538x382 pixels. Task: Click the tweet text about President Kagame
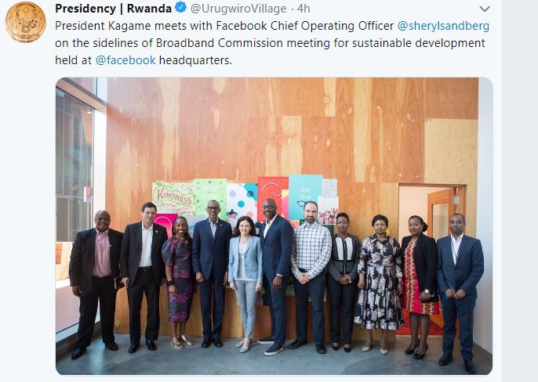[272, 43]
